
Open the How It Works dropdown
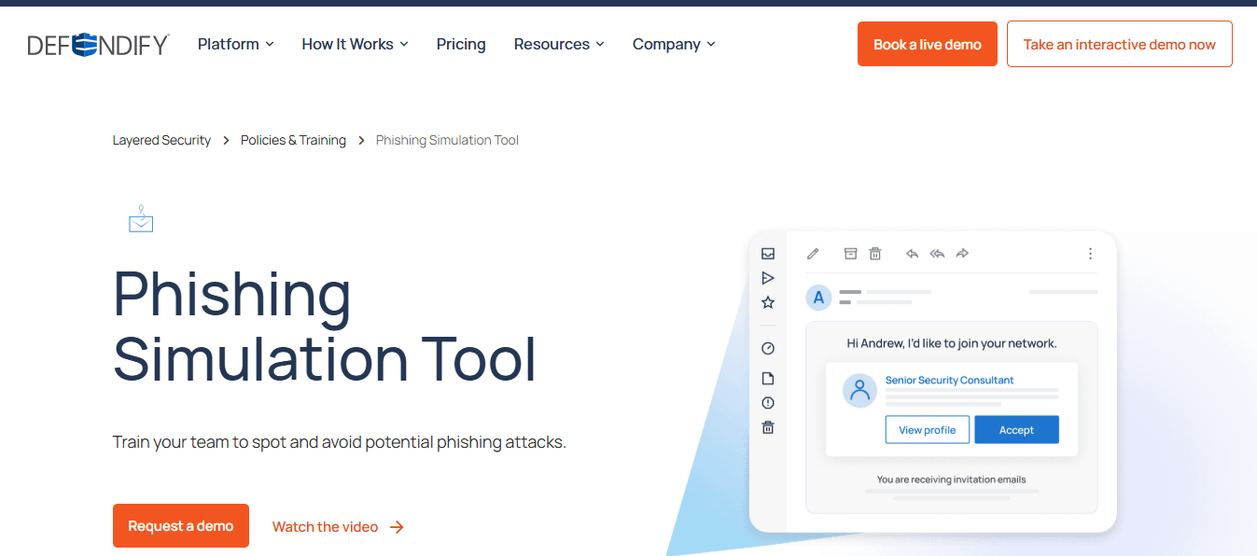355,44
